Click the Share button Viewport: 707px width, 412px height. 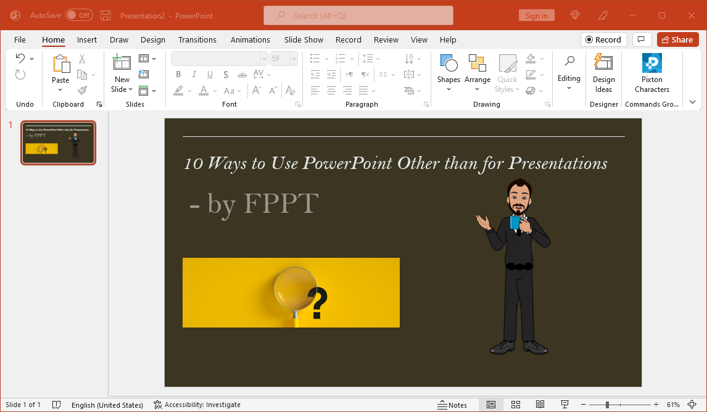677,39
